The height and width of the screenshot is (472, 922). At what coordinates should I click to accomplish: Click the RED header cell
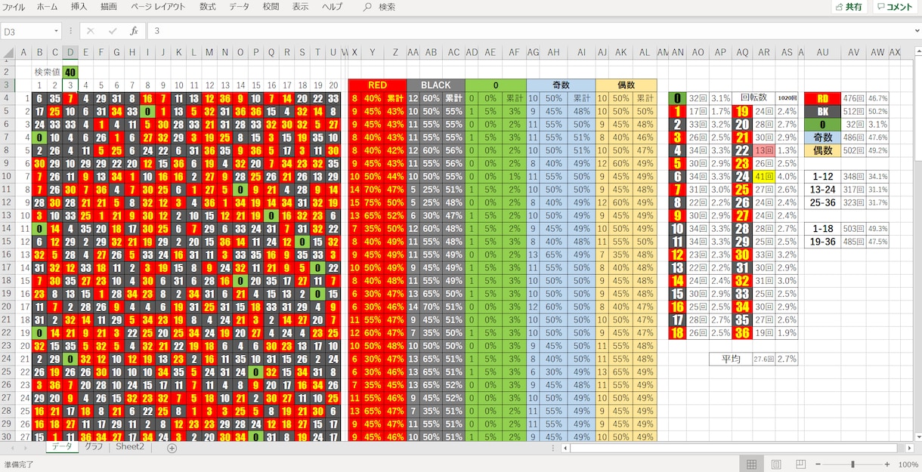[x=377, y=85]
